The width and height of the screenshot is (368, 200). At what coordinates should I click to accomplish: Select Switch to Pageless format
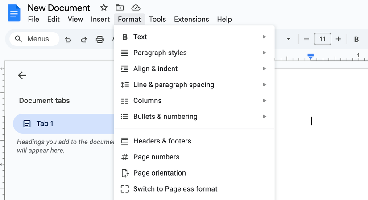[x=175, y=189]
